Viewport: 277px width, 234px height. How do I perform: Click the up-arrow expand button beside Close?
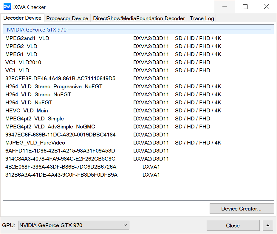click(268, 225)
